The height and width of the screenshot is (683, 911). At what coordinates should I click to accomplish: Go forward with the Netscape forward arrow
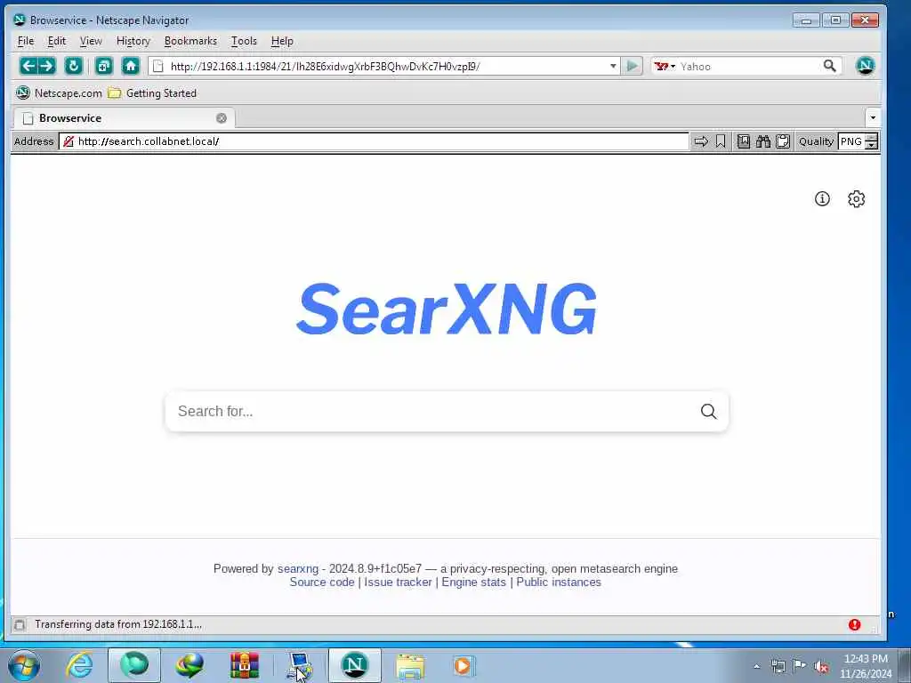pos(47,66)
